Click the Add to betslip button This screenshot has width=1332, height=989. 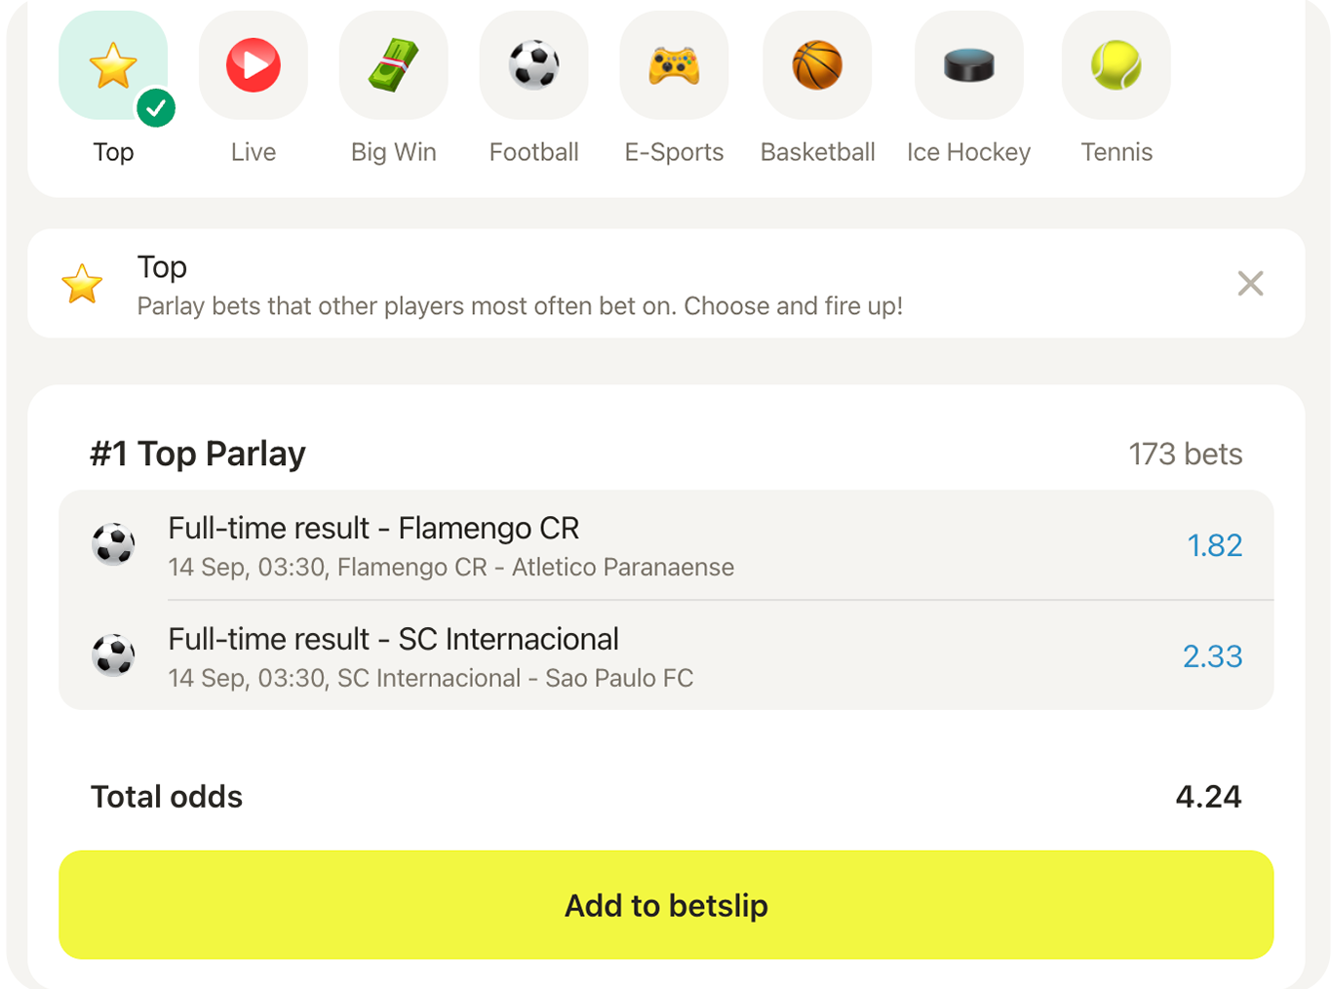(666, 905)
